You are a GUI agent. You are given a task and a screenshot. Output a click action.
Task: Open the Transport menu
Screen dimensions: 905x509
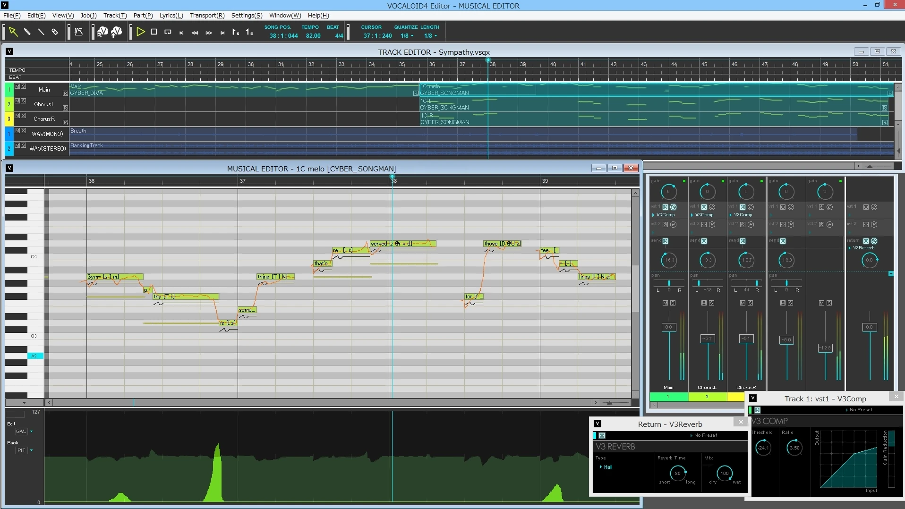pos(207,15)
